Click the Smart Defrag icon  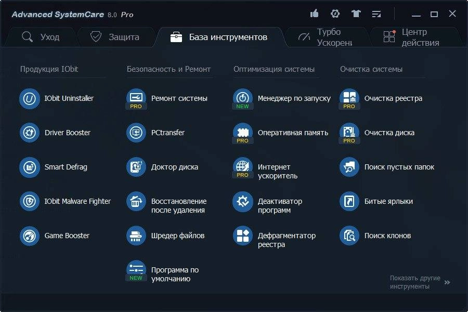coord(30,167)
